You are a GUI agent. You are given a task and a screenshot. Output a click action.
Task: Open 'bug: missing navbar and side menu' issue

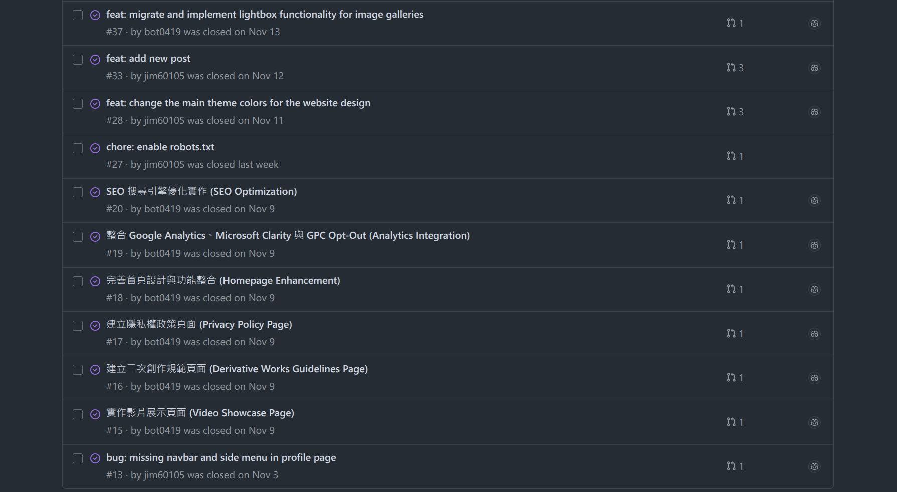[221, 458]
